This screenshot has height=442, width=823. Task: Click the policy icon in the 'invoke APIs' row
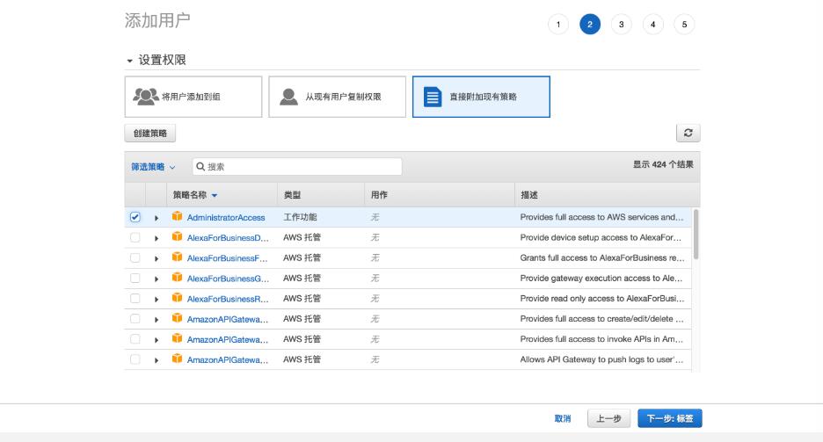point(178,338)
